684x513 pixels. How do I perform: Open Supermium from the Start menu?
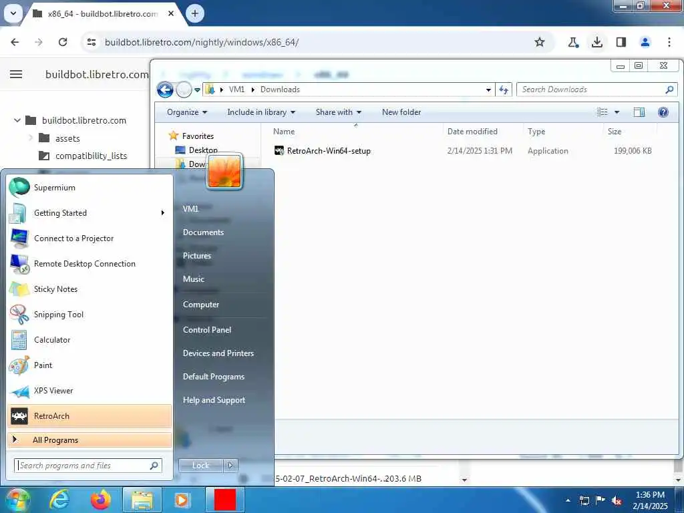(90, 188)
